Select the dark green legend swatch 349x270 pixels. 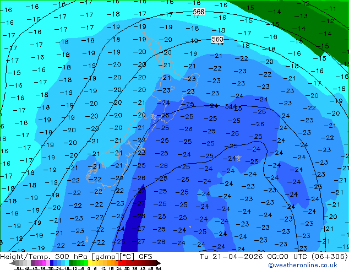coord(71,263)
